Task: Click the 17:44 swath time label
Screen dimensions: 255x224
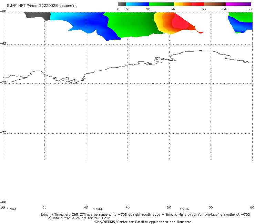Action: click(x=98, y=209)
